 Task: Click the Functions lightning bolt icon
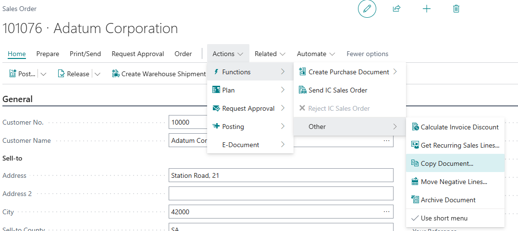pyautogui.click(x=216, y=71)
